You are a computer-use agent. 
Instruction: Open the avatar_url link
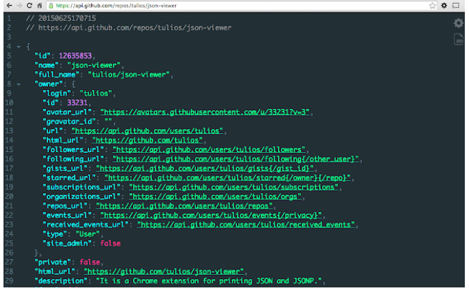point(205,112)
